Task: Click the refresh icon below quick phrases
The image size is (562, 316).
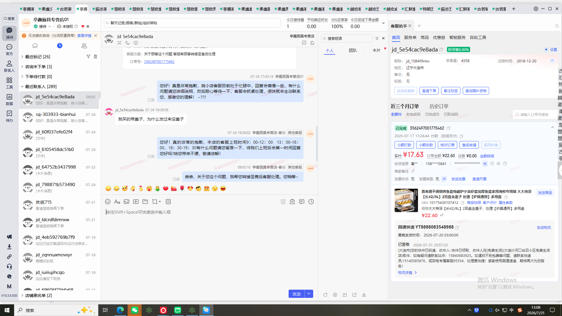Action: point(325,295)
